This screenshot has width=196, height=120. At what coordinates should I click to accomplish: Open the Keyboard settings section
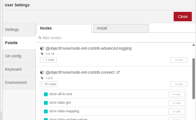[19, 69]
